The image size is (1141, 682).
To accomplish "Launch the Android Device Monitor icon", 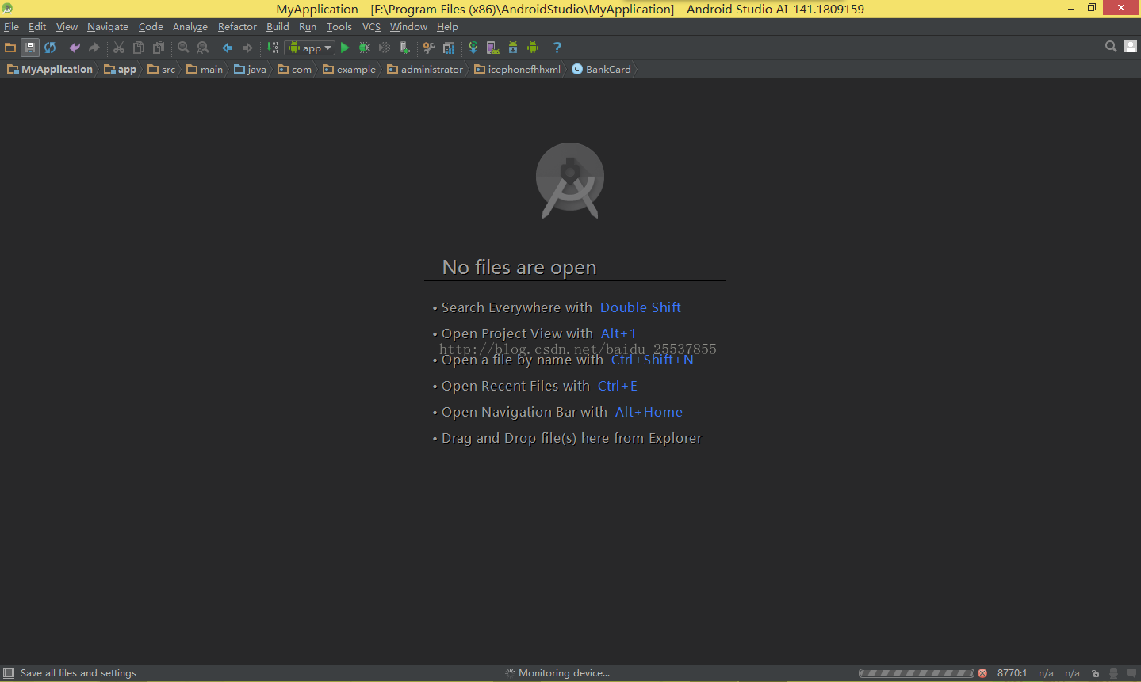I will [533, 48].
